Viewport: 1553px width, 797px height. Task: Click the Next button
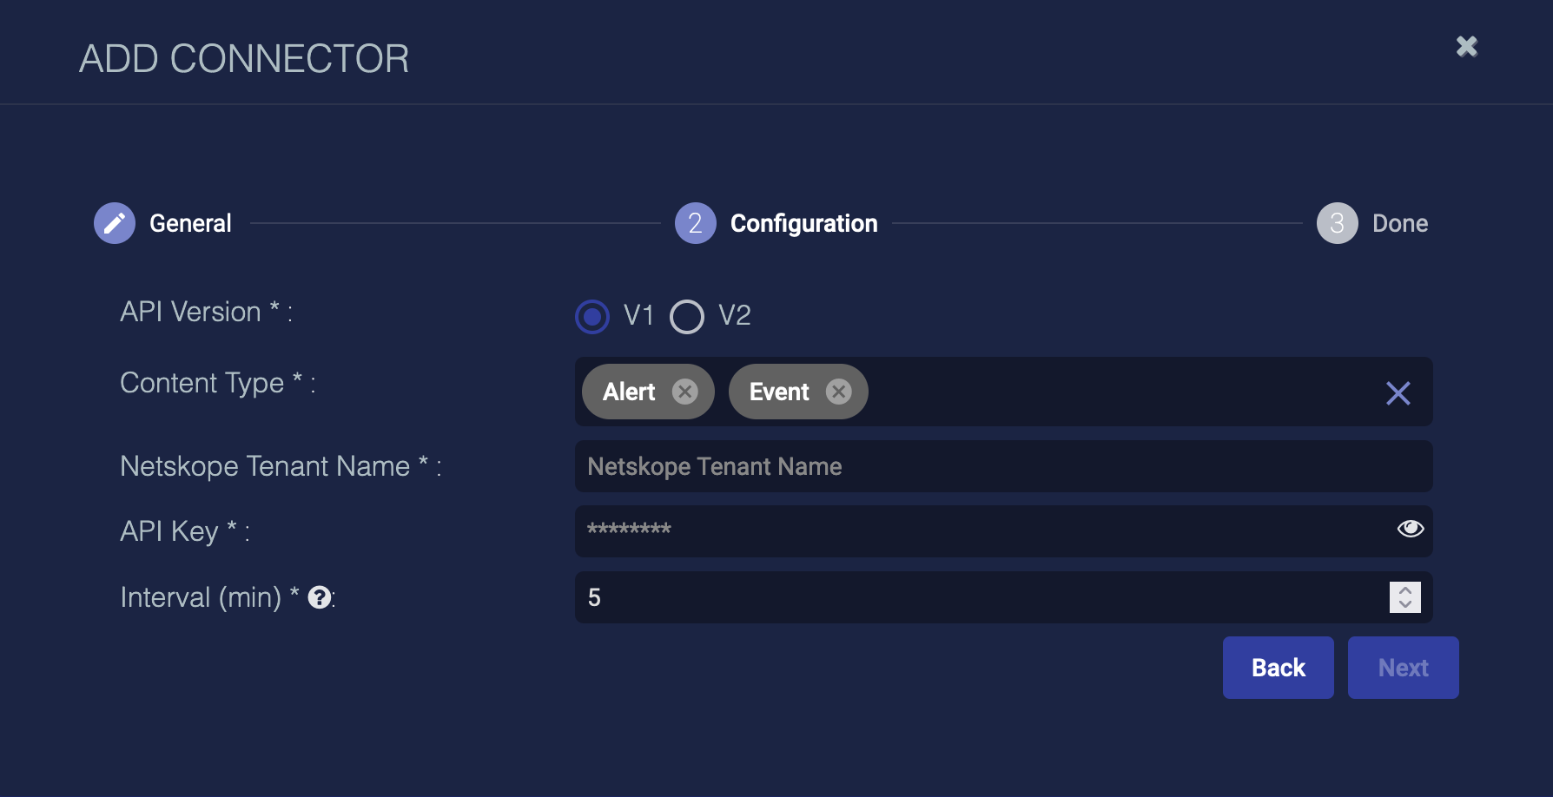(x=1403, y=668)
